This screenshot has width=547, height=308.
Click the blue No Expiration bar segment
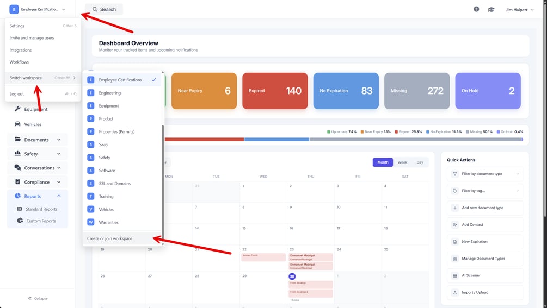click(276, 139)
